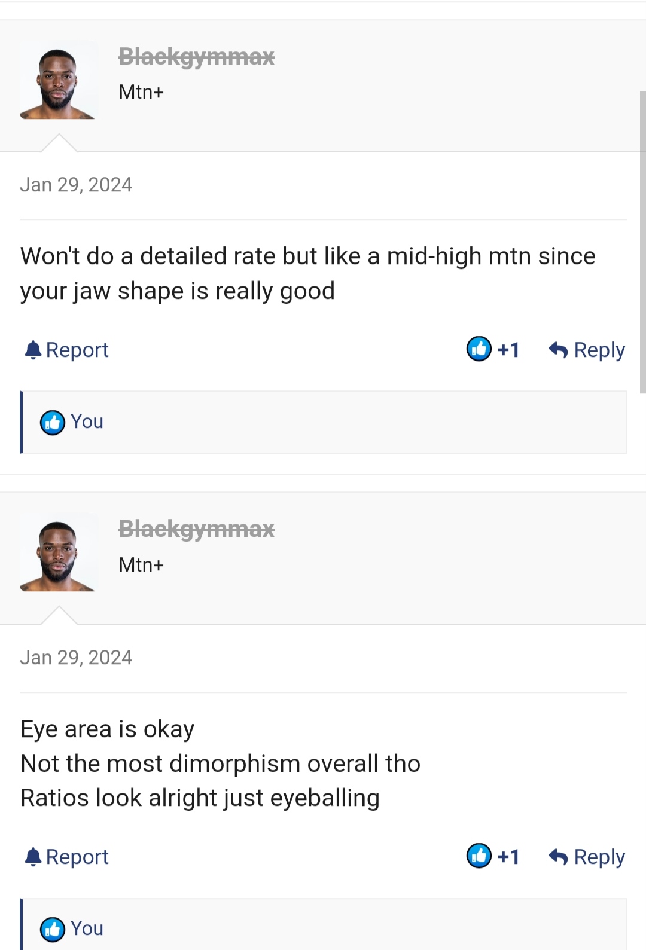This screenshot has height=950, width=646.
Task: Toggle the like thumbs-up on the first post
Action: point(479,349)
